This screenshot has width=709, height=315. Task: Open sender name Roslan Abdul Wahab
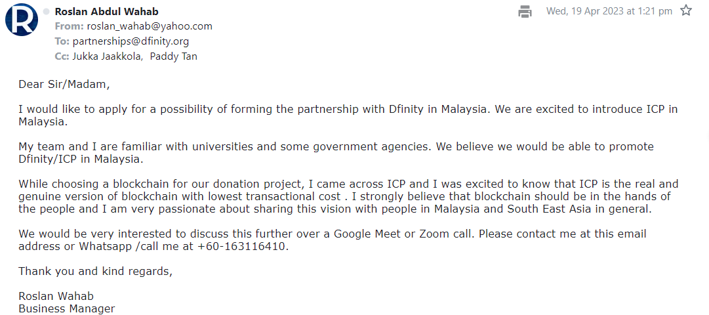click(x=106, y=12)
